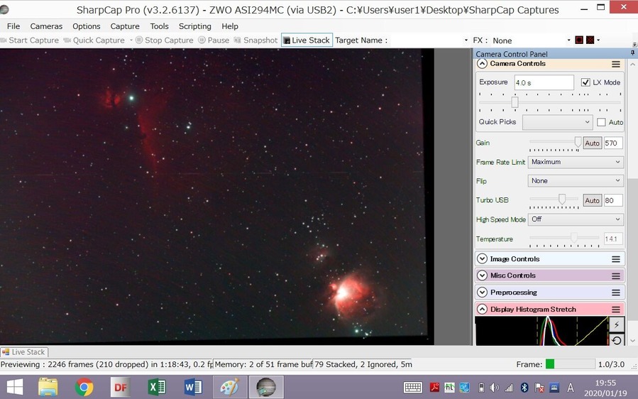
Task: Open the Misc Controls hamburger menu
Action: click(615, 276)
